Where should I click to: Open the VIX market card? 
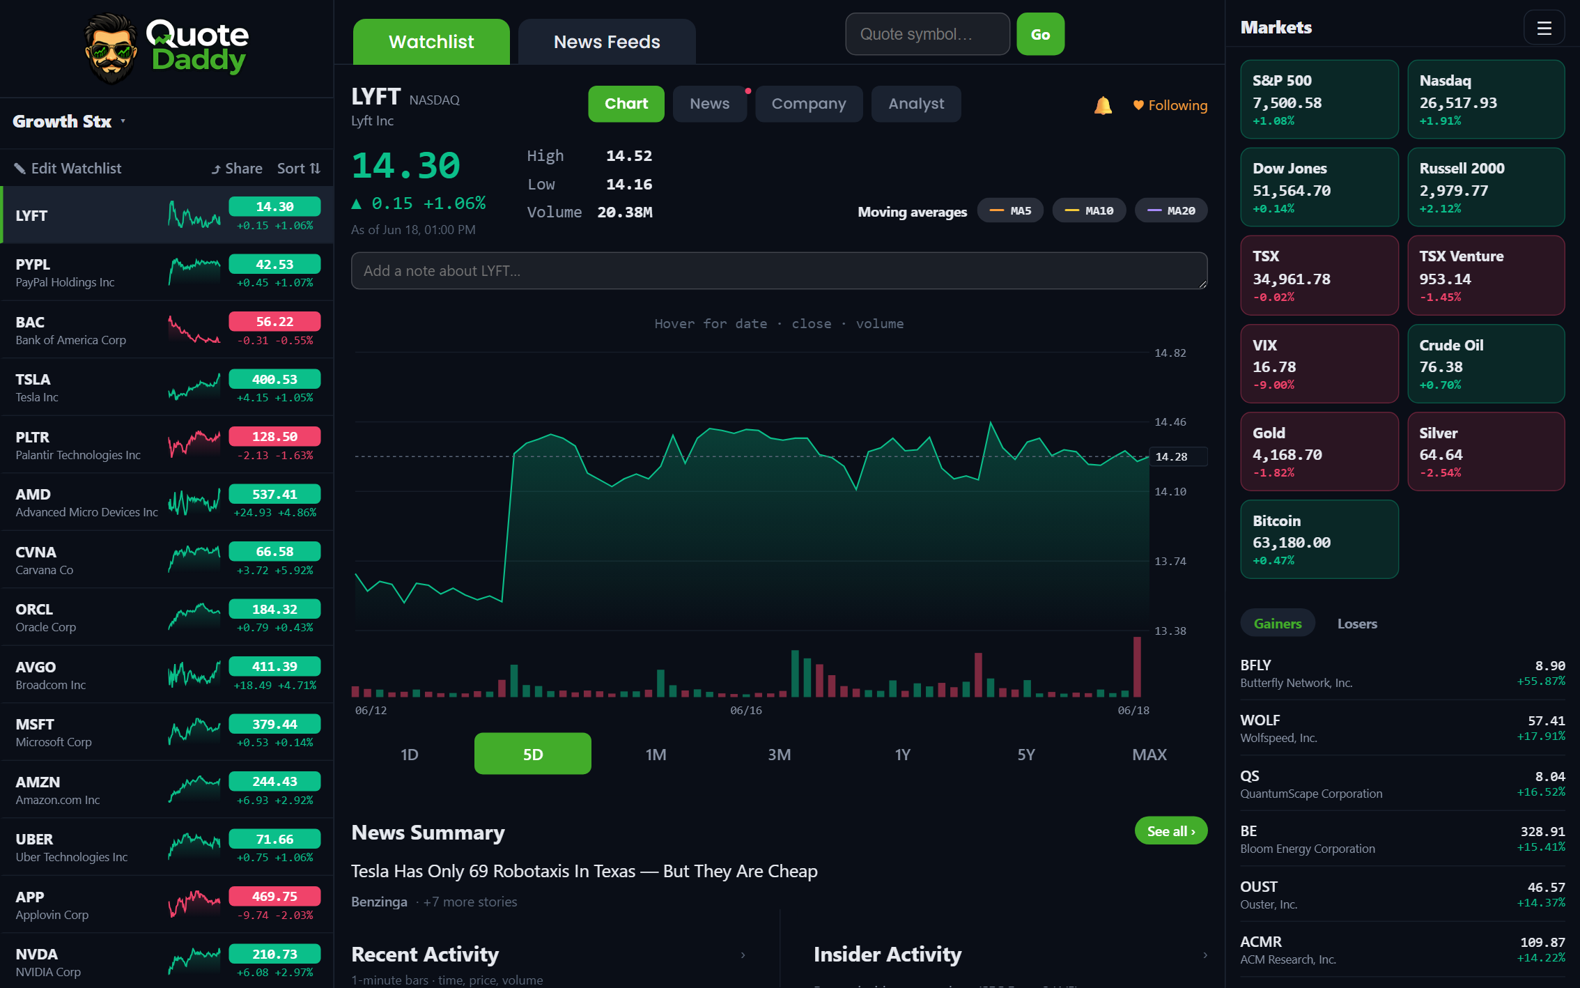tap(1319, 364)
